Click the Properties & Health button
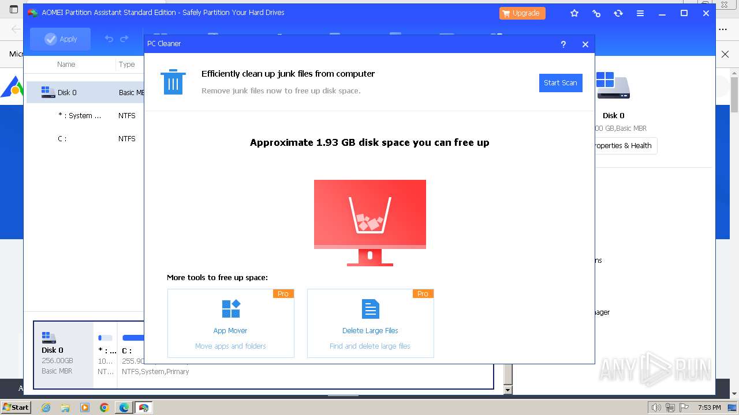The image size is (739, 415). click(622, 146)
